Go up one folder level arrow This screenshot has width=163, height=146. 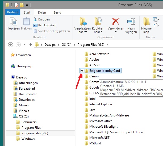[31, 45]
